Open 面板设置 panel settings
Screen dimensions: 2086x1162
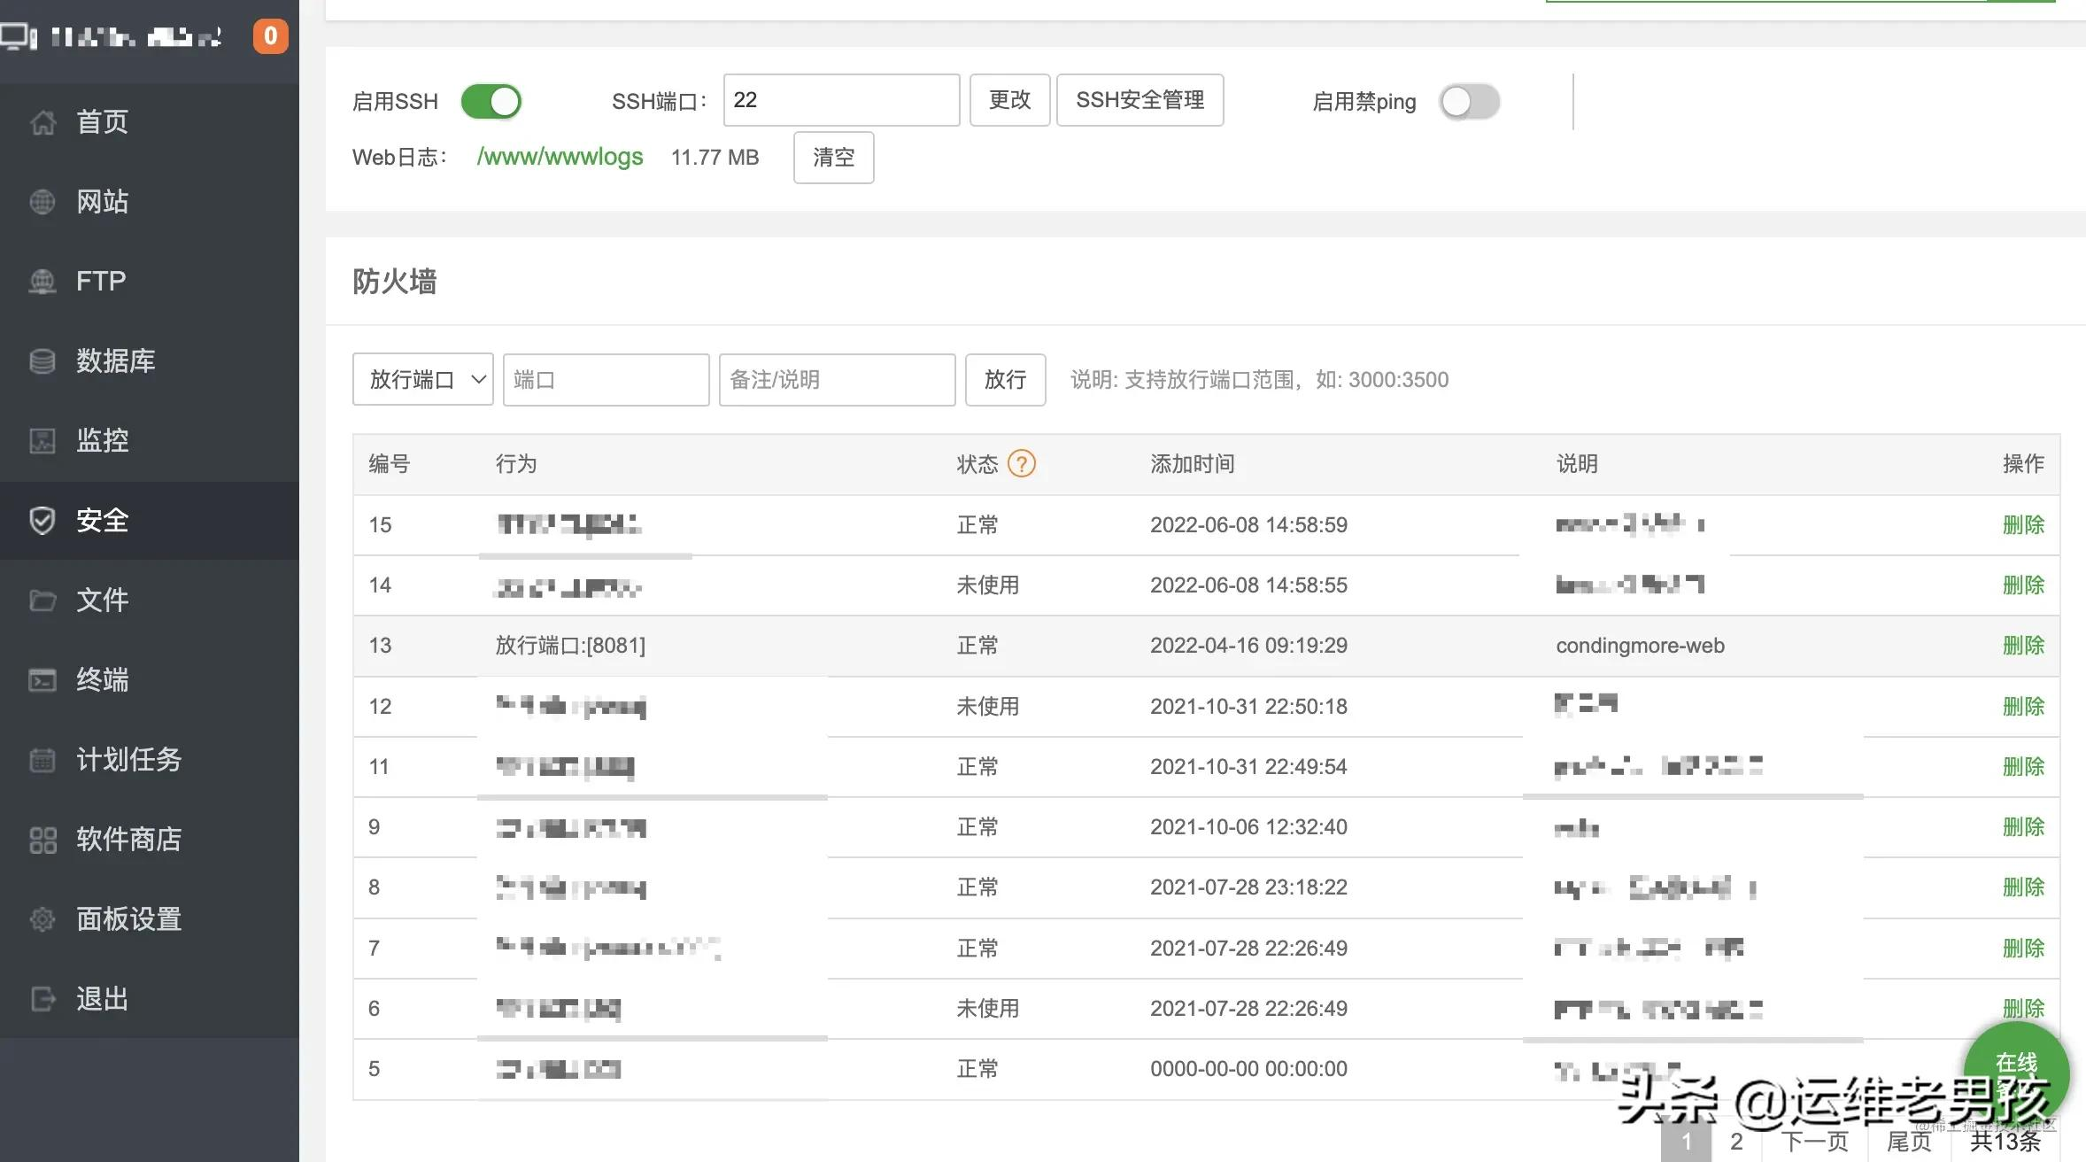coord(127,919)
